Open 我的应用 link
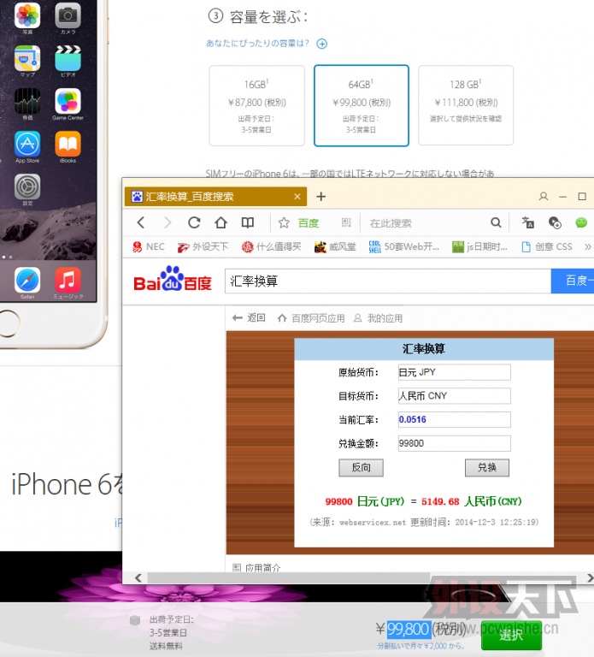Image resolution: width=594 pixels, height=657 pixels. (x=378, y=318)
